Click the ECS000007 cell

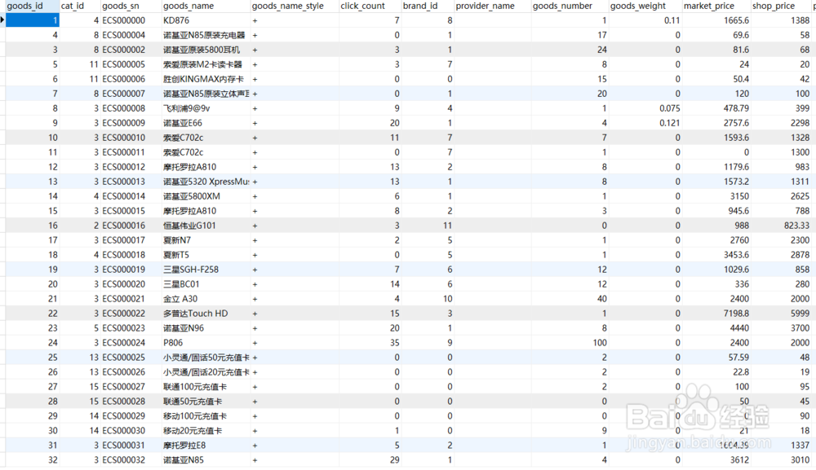click(131, 94)
